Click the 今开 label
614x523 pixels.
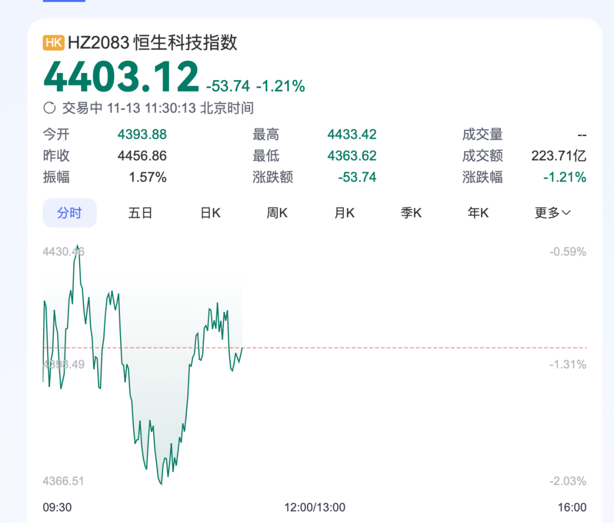coord(56,134)
